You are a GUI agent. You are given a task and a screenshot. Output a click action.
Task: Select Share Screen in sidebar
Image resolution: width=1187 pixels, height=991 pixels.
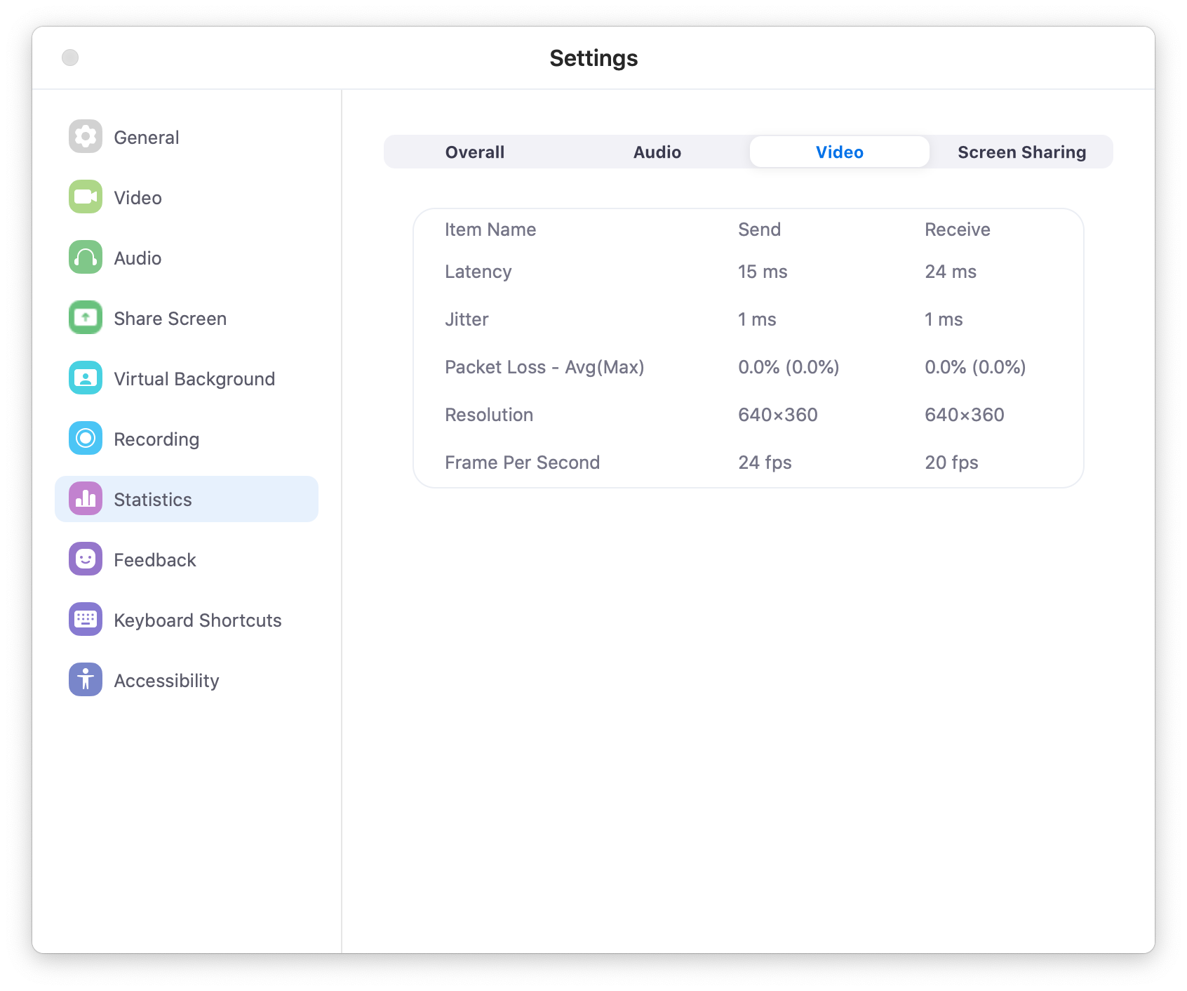pyautogui.click(x=170, y=319)
